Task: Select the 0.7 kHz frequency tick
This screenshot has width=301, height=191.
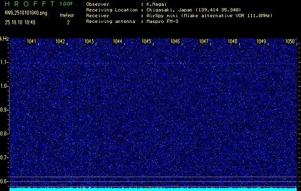Action: 4,158
